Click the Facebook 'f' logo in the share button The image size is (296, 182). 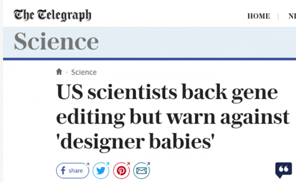pyautogui.click(x=63, y=171)
